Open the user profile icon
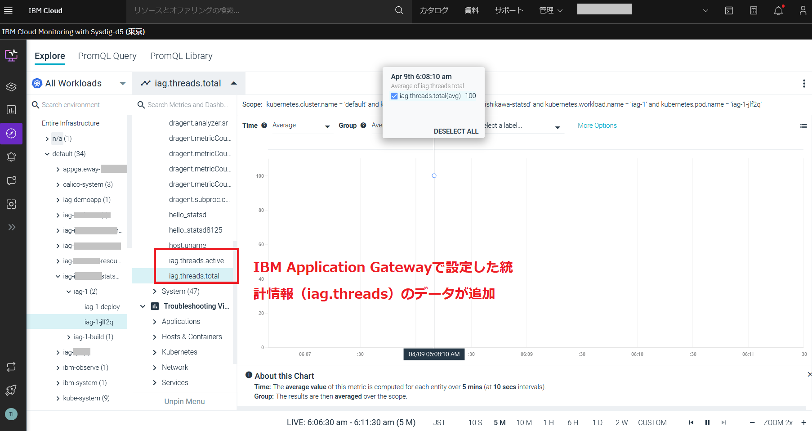Viewport: 812px width, 431px height. click(803, 10)
